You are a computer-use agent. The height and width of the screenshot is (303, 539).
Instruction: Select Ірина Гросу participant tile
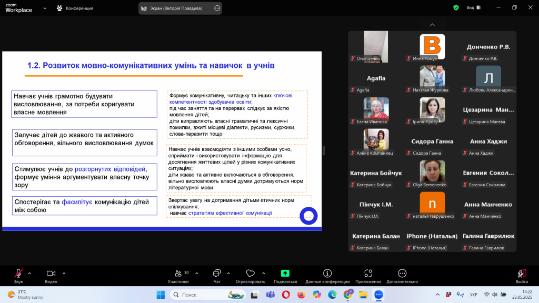(432, 110)
